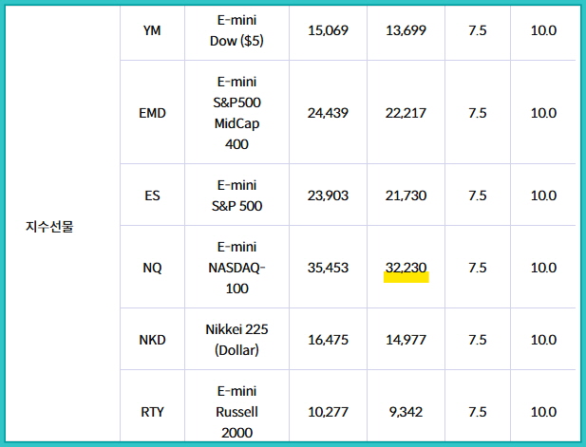Click the 23,903 value in ES row

[x=328, y=196]
